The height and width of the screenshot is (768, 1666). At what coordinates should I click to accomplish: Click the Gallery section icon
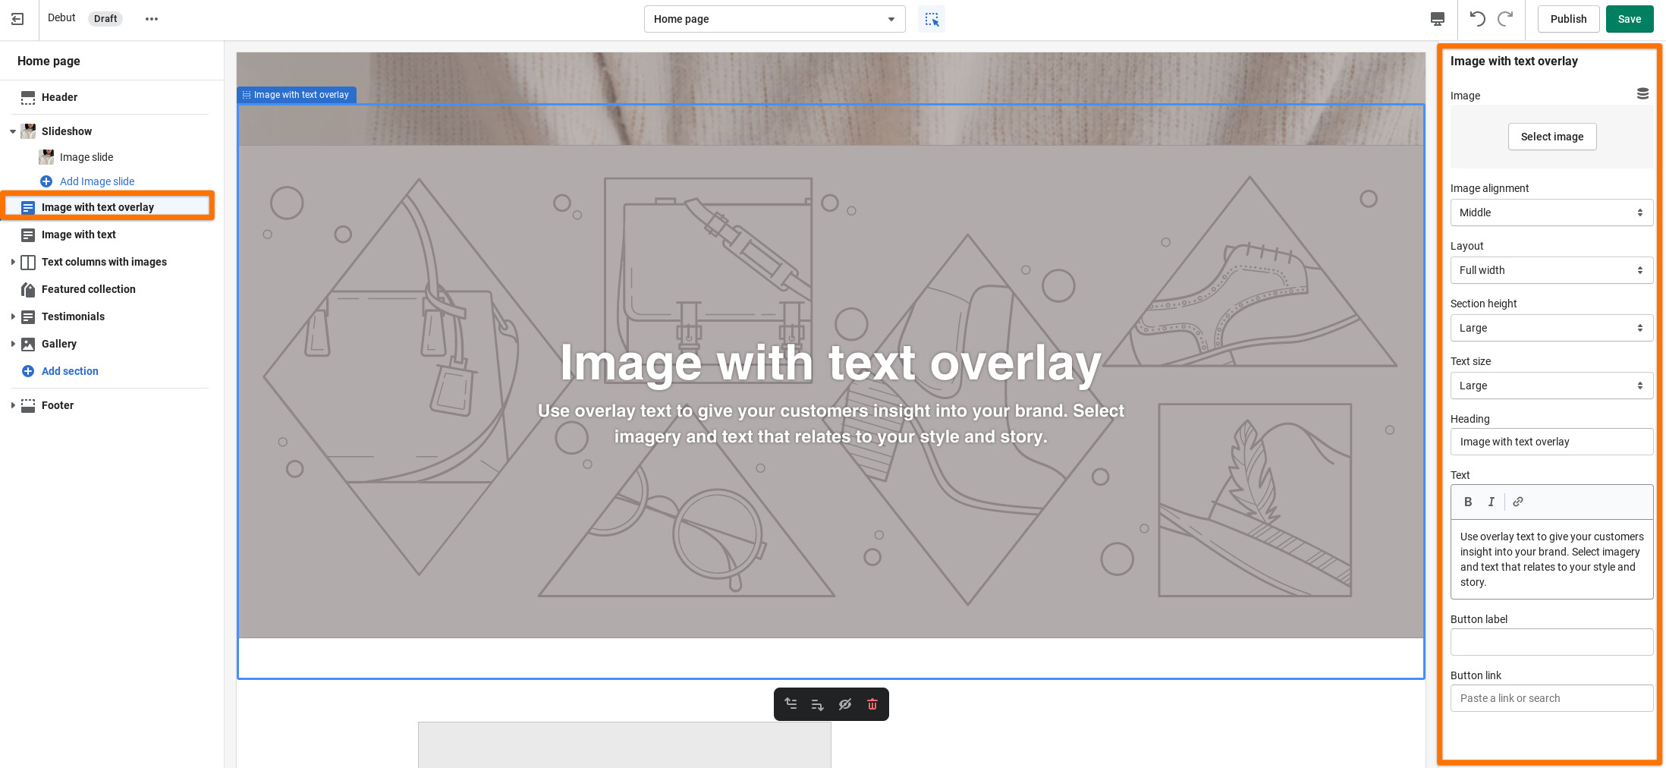tap(28, 344)
